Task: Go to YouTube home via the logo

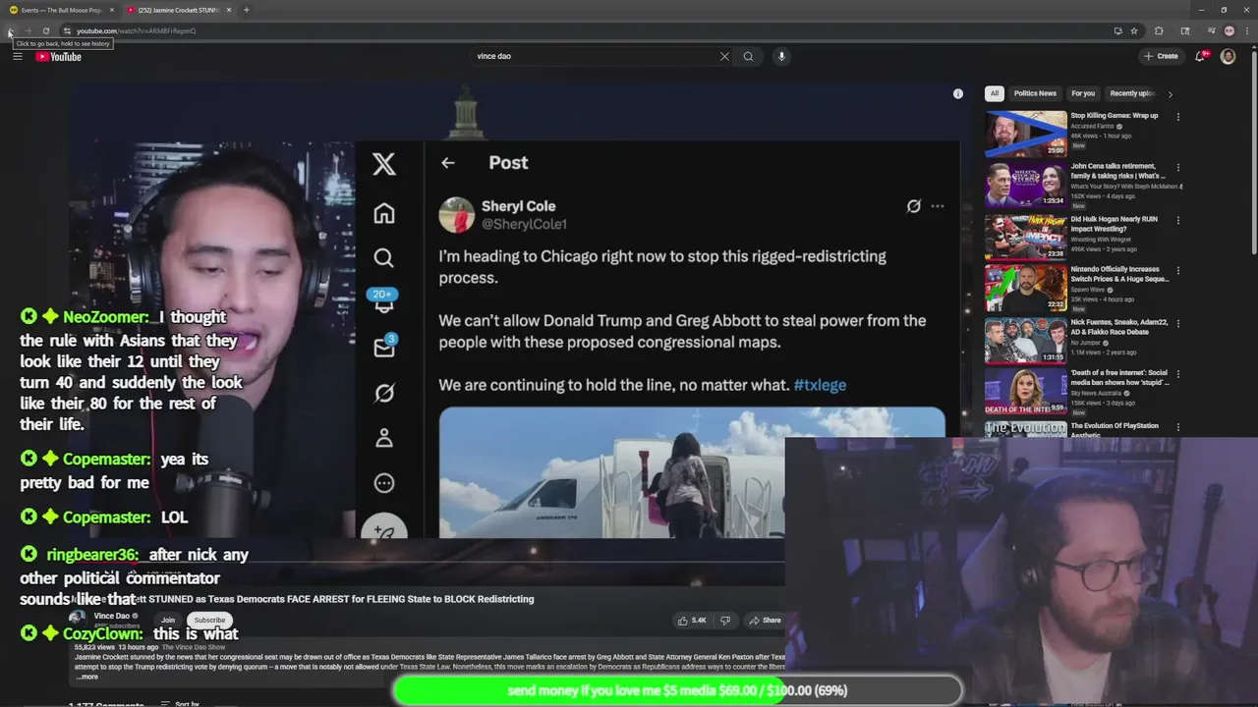Action: 59,56
